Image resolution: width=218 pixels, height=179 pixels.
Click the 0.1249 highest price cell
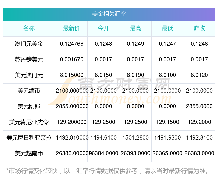coord(135,44)
